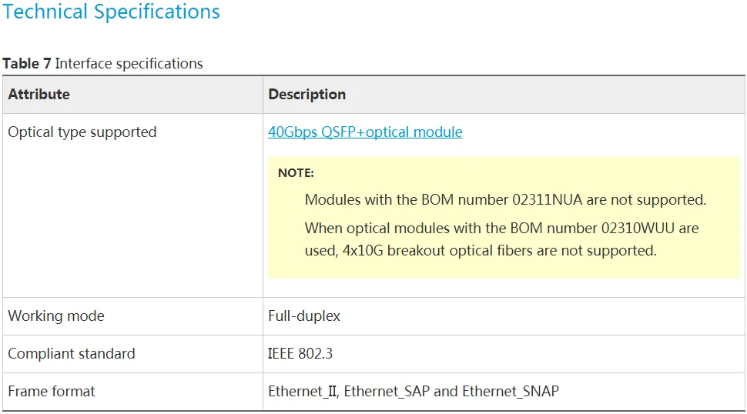Viewport: 747px width, 414px height.
Task: Select the Table 7 Interface specifications caption
Action: (x=103, y=63)
